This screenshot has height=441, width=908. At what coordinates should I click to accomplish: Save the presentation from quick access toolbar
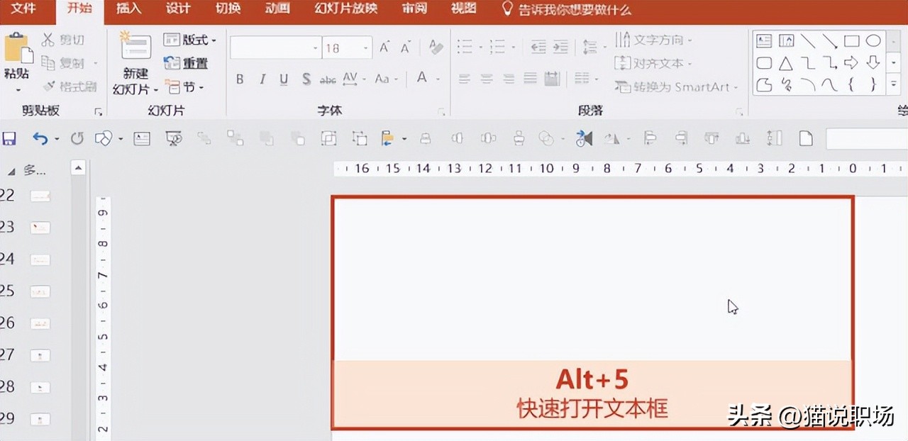click(9, 138)
